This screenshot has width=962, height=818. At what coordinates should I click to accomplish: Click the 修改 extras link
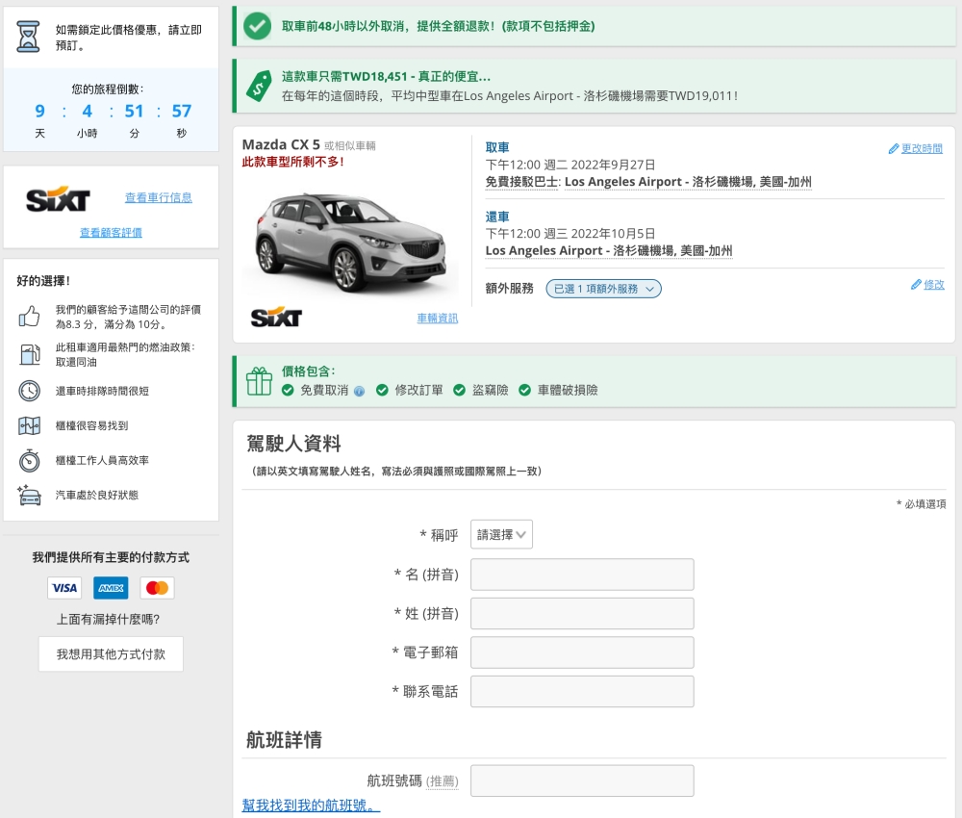click(x=934, y=285)
